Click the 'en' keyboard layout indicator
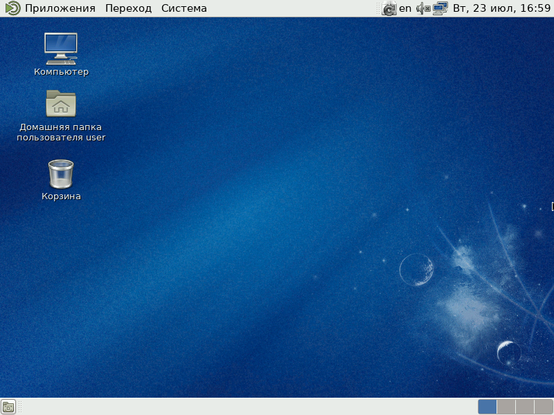The image size is (554, 415). pos(405,8)
